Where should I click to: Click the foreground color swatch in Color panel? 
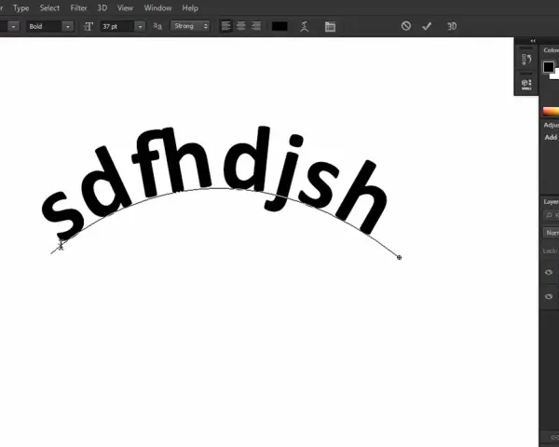[x=549, y=67]
